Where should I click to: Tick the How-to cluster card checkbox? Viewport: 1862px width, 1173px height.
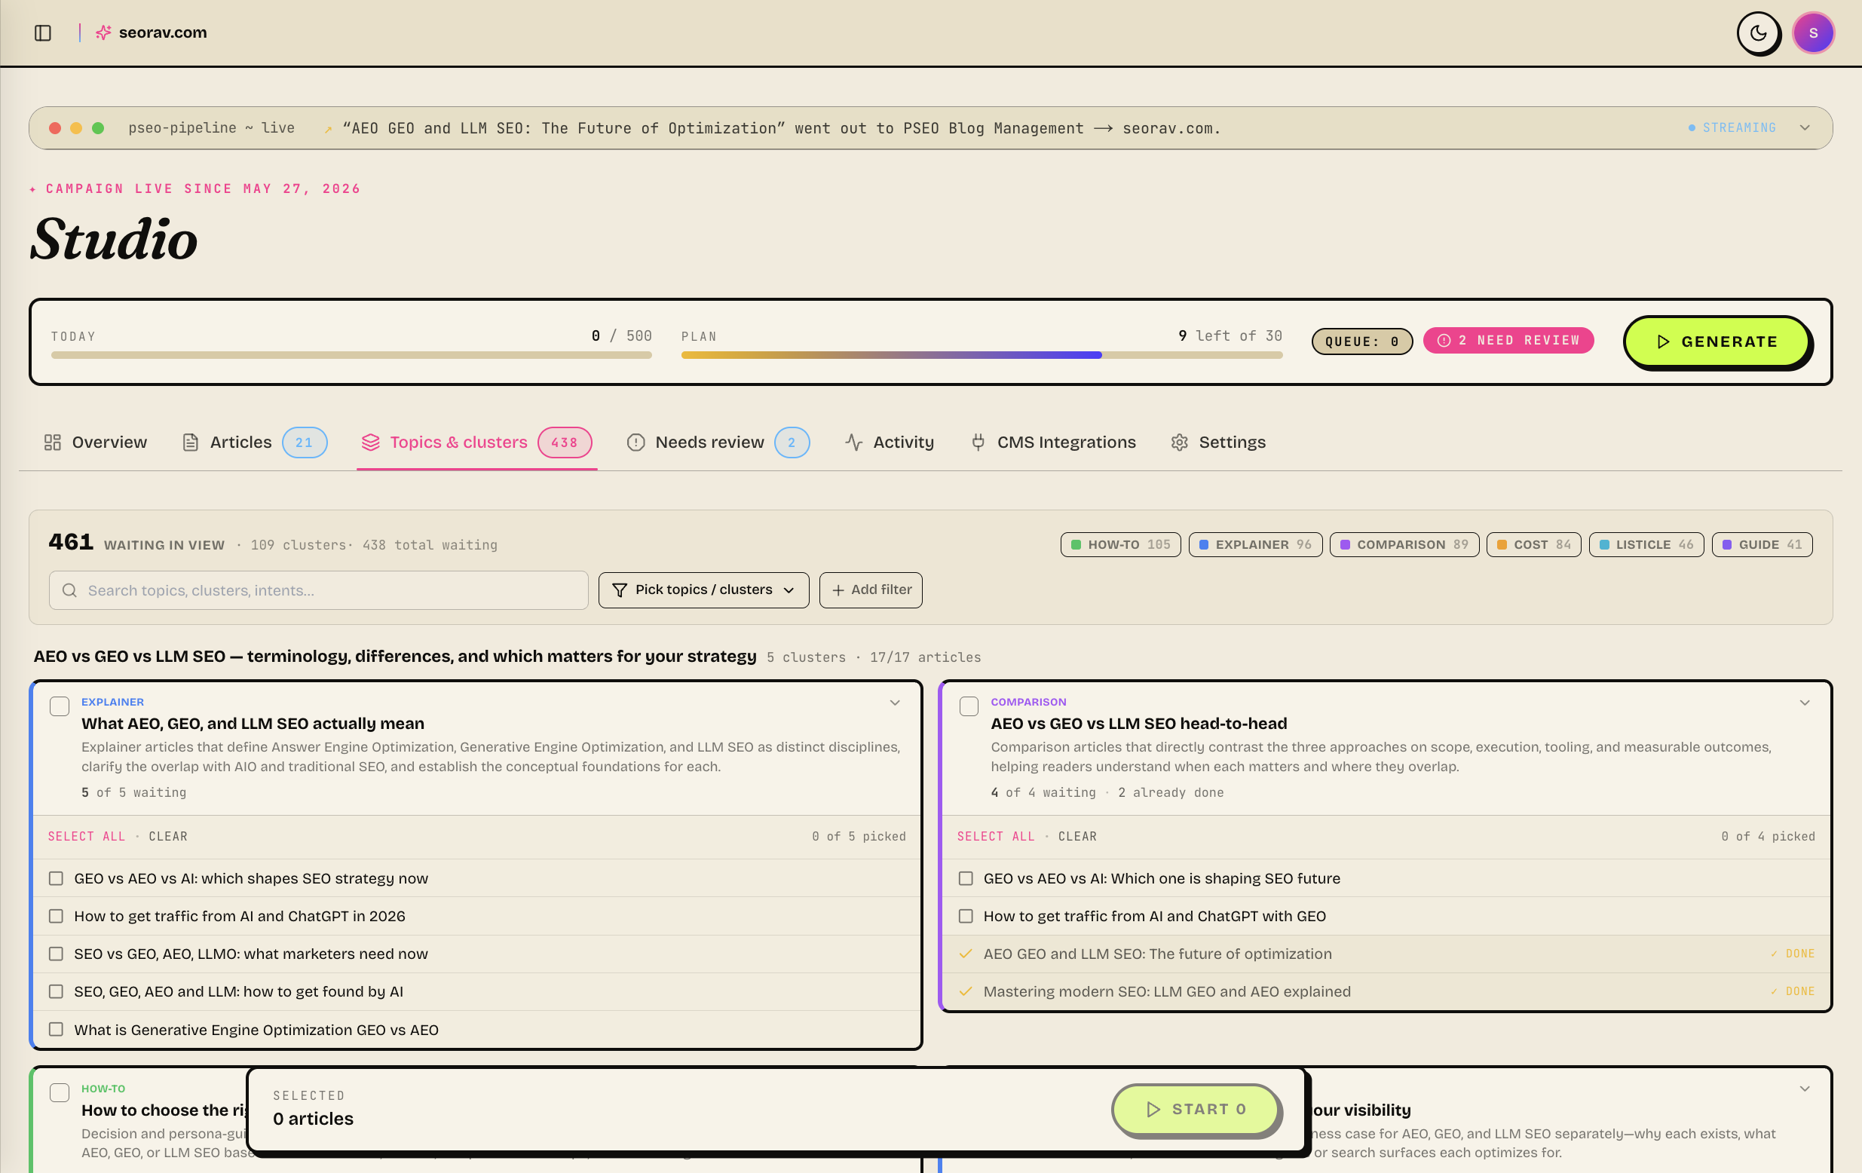tap(60, 1093)
